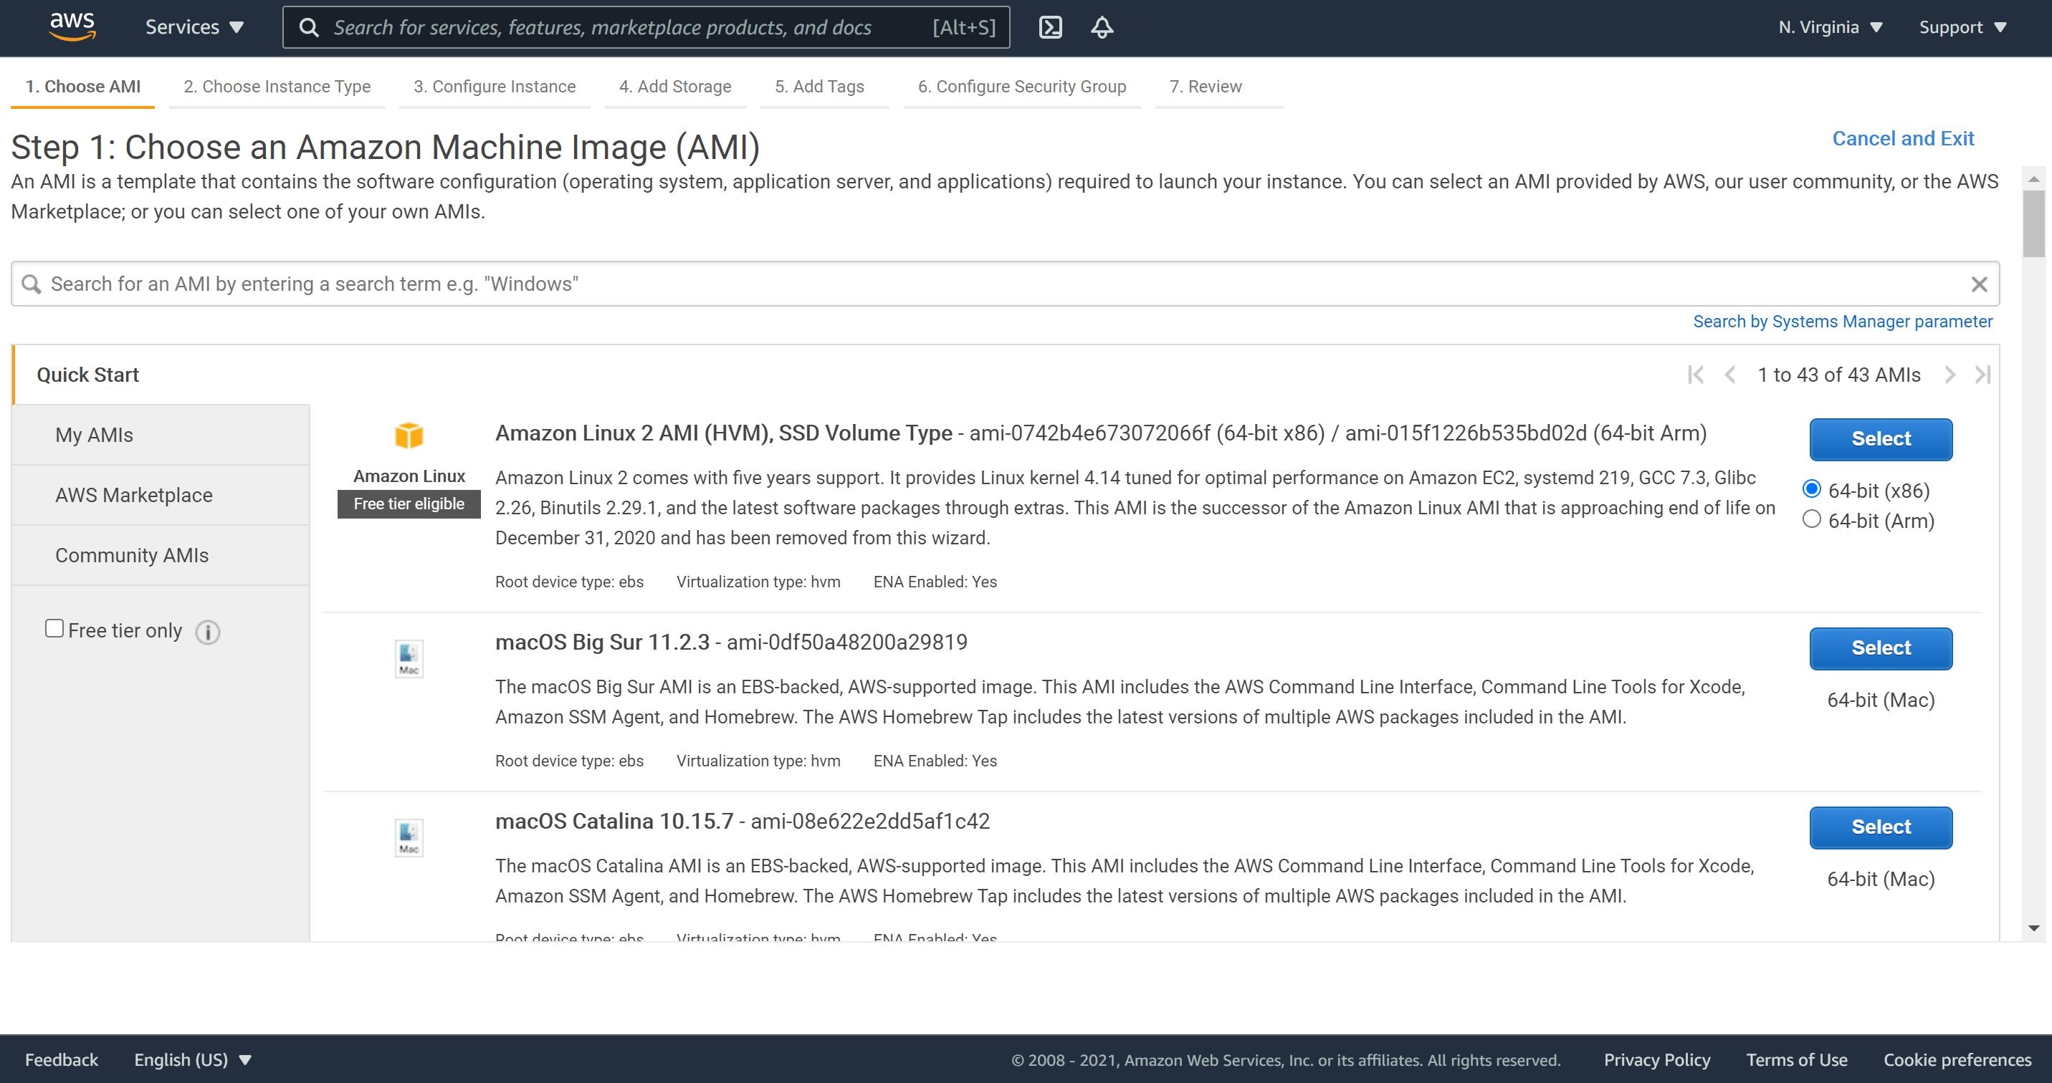Click the macOS Big Sur 11.2.3 title

(602, 642)
